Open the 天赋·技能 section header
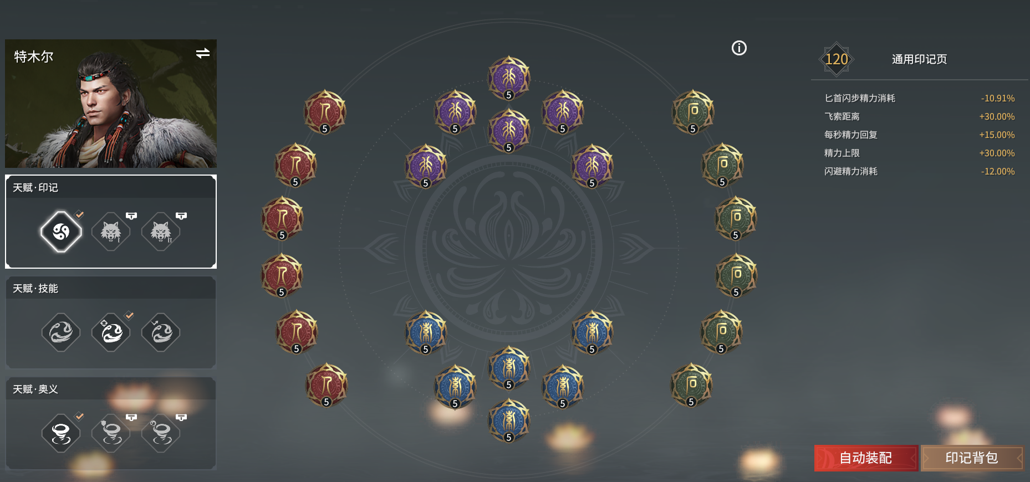 coord(111,288)
